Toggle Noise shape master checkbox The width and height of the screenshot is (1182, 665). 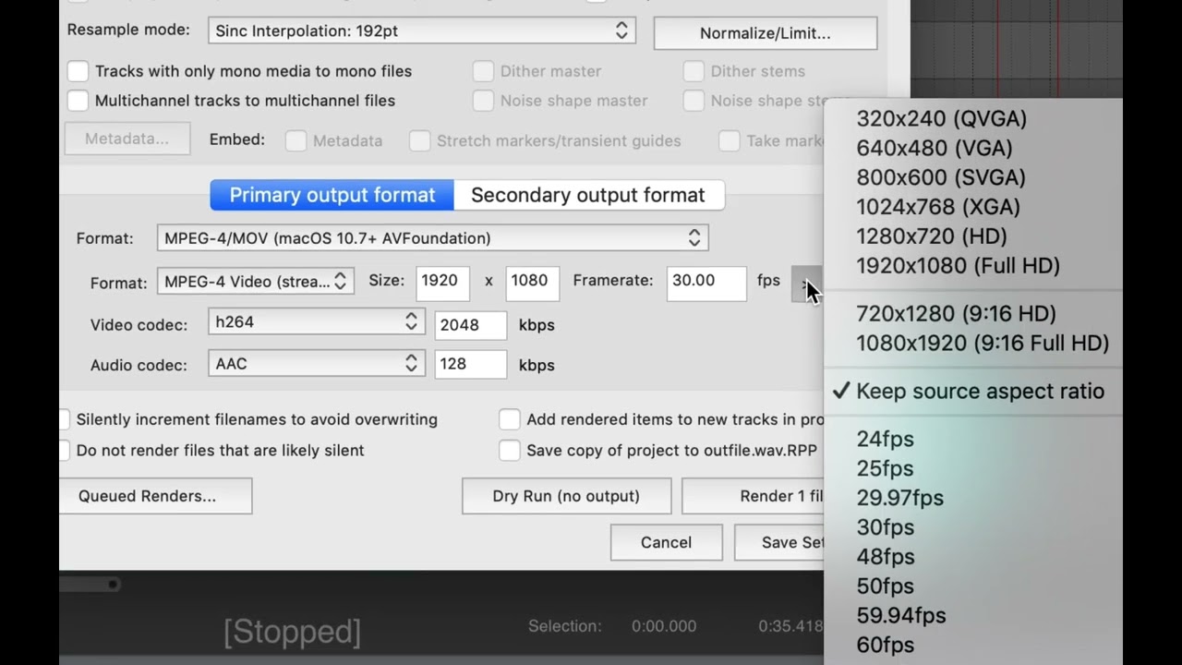(483, 101)
